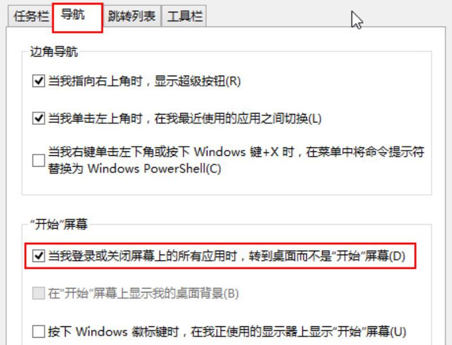452x345 pixels.
Task: Click the greyed 显示我的桌面背景(B) checkbox
Action: click(x=38, y=293)
